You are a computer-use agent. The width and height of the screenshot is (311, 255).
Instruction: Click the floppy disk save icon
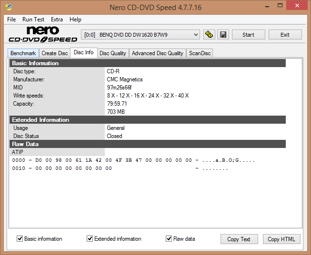point(223,35)
